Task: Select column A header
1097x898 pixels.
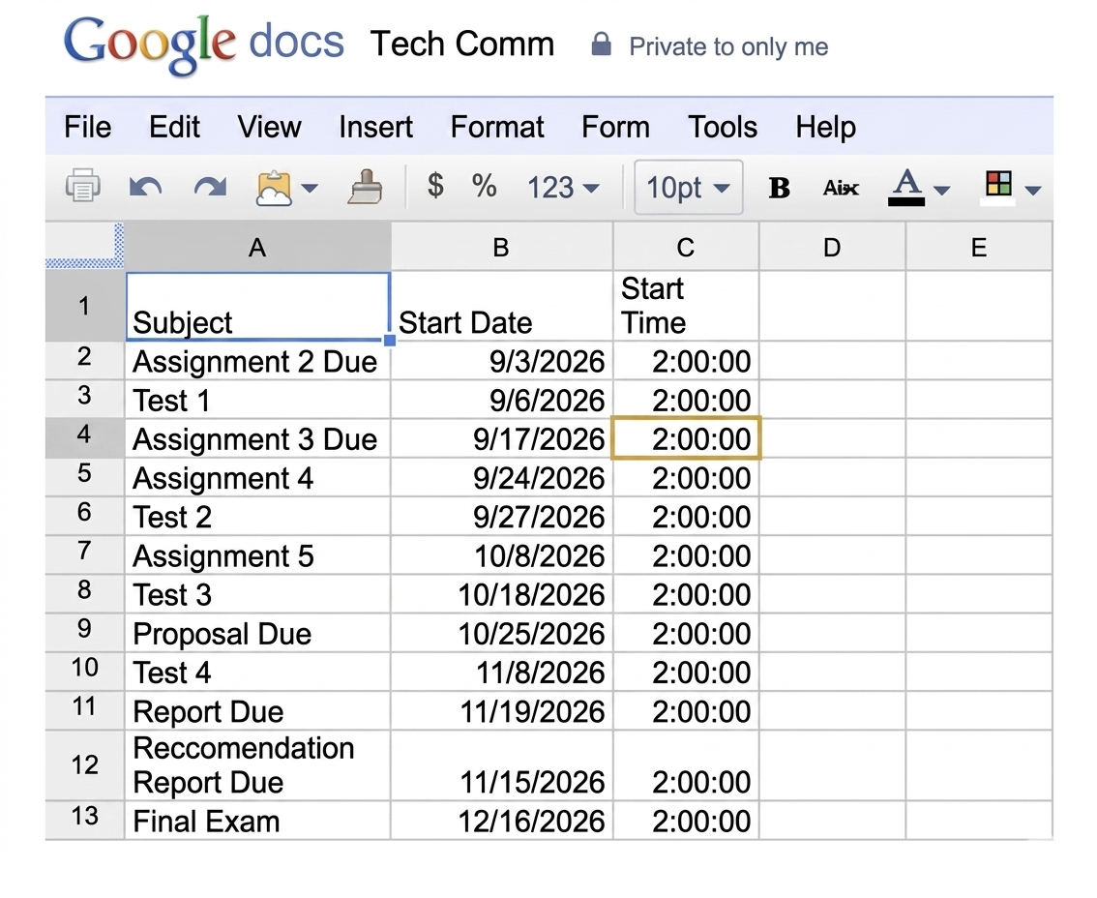Action: [x=257, y=247]
